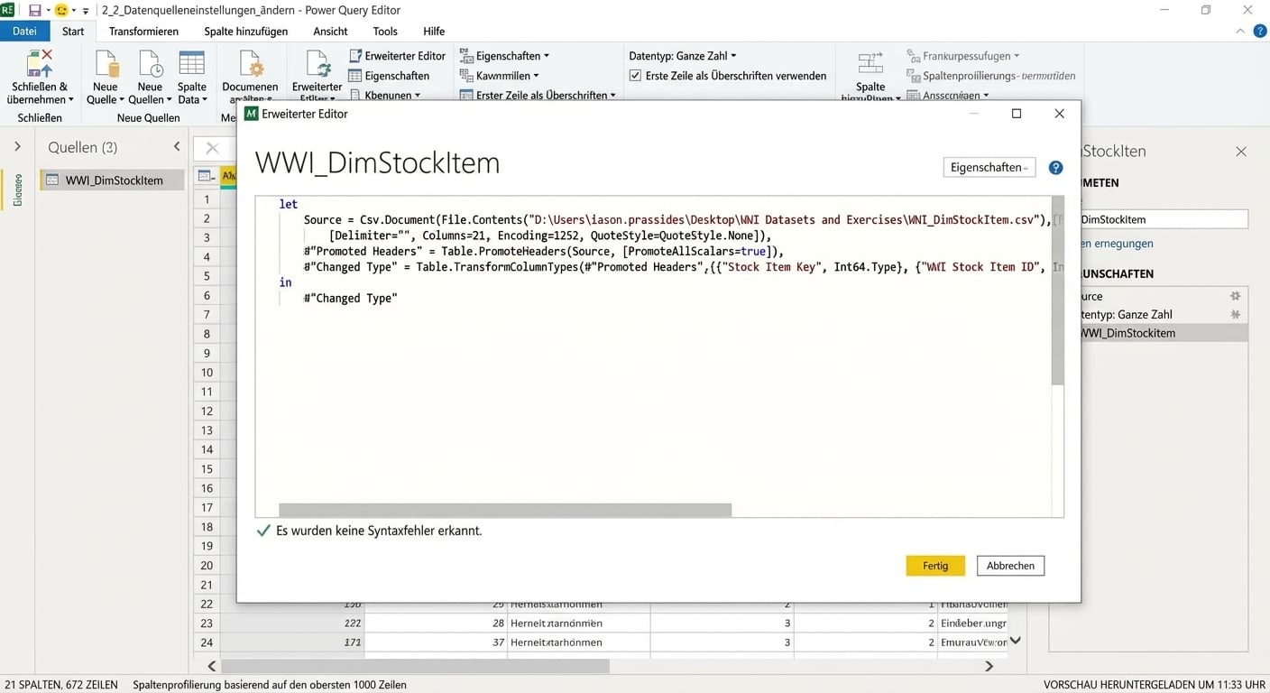
Task: Click the Spaltenprofilierung ribbon item
Action: (x=990, y=76)
